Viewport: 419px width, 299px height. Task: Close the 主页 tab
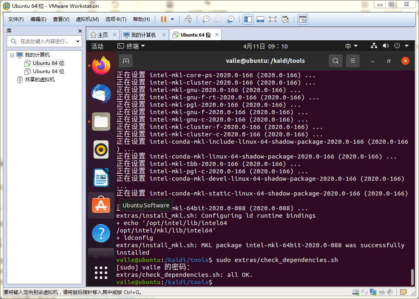point(114,35)
